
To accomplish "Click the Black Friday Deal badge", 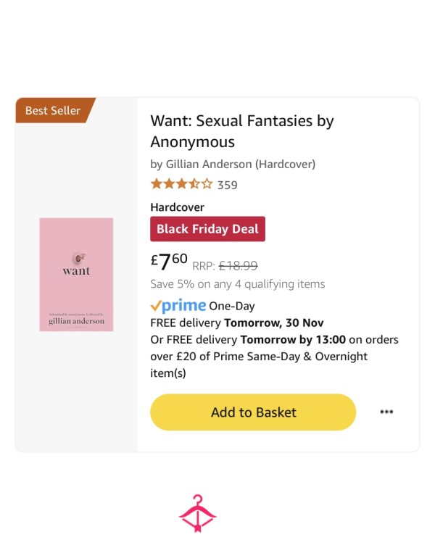I will (207, 229).
